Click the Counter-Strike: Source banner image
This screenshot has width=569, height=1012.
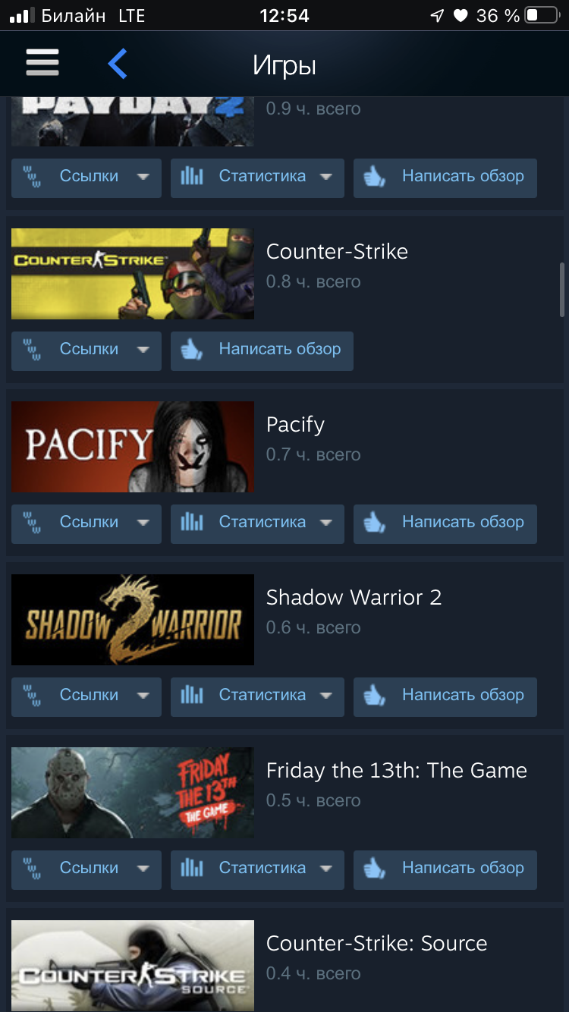click(x=133, y=966)
